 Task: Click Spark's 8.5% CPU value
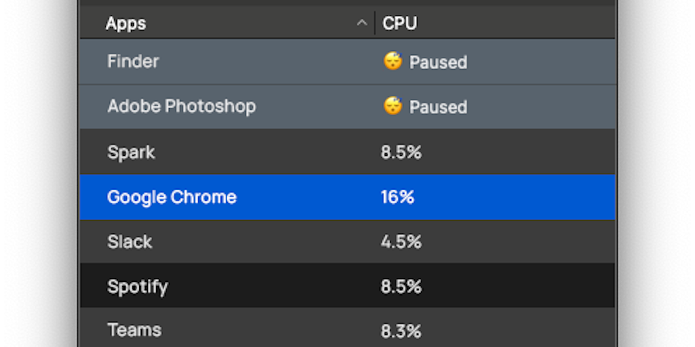click(401, 152)
